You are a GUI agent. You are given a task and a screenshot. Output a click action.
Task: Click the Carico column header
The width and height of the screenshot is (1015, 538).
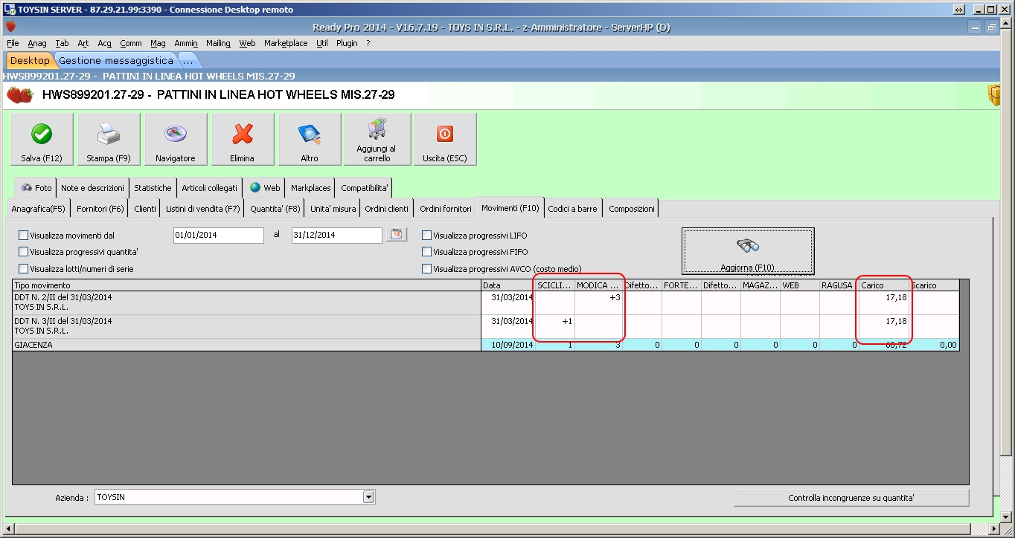pyautogui.click(x=884, y=285)
